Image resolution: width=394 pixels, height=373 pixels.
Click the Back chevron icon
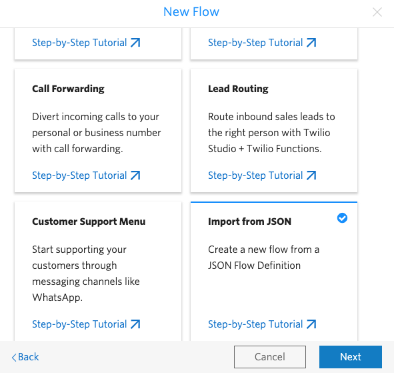[14, 357]
